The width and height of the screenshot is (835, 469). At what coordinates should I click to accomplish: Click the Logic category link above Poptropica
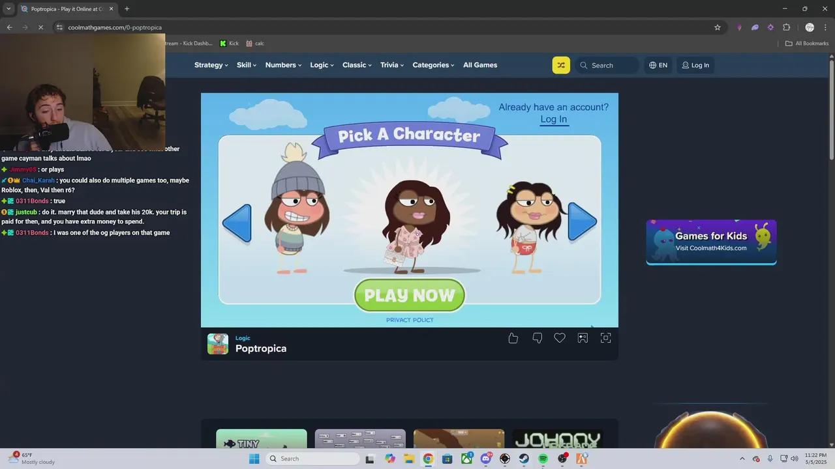[x=243, y=338]
